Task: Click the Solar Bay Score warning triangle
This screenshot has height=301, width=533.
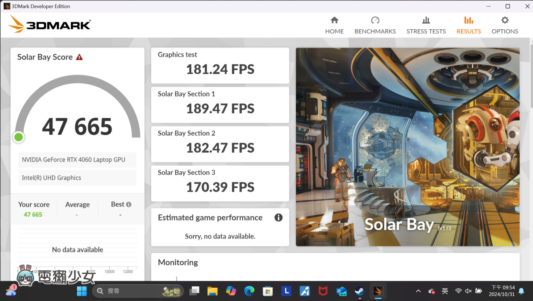Action: coord(79,57)
